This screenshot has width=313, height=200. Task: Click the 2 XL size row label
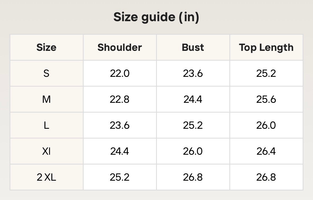[x=46, y=177]
